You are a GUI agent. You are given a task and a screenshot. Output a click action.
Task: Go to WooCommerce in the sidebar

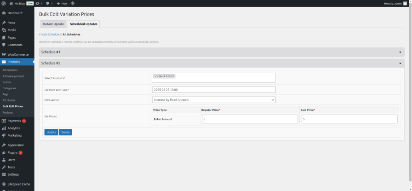pos(17,54)
